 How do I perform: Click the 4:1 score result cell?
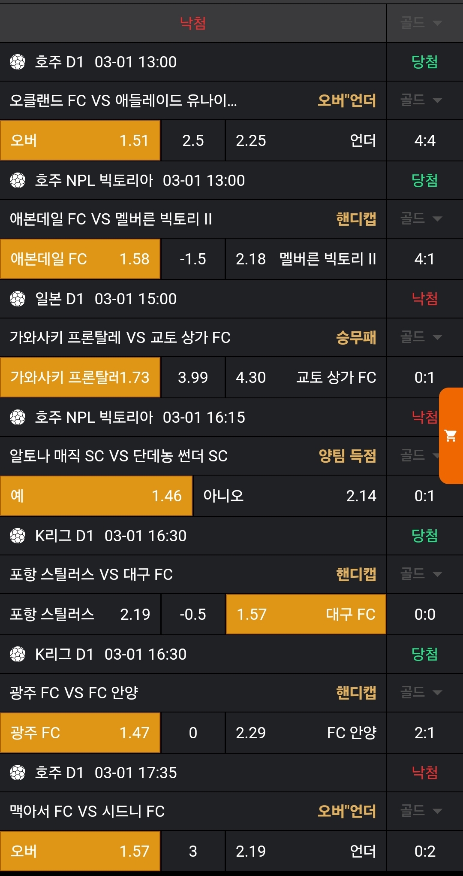424,259
